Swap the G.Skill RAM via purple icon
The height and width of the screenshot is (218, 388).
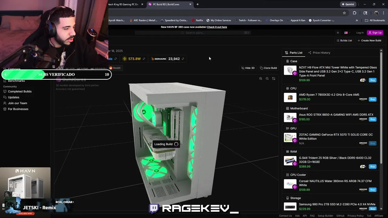tap(295, 164)
